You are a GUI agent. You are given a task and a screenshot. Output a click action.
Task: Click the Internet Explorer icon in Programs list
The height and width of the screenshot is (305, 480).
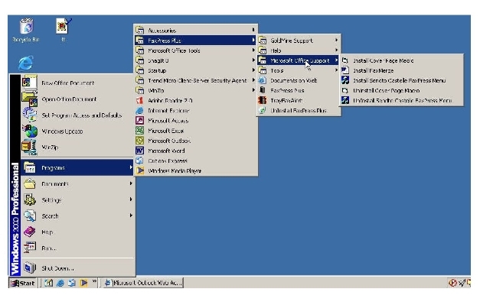pos(140,110)
